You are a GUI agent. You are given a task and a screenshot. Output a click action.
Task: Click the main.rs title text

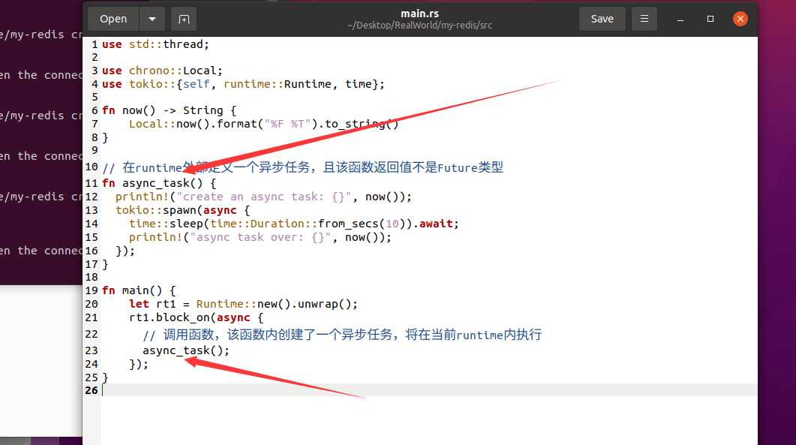click(x=419, y=14)
